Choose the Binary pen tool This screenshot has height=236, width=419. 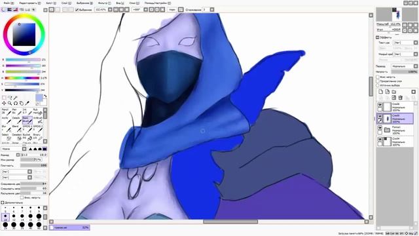(38, 136)
